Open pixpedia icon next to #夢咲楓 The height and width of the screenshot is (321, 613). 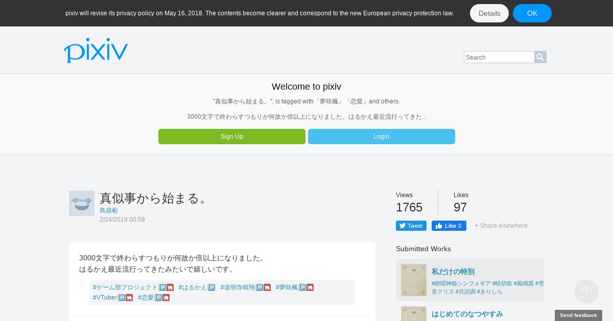tap(302, 287)
